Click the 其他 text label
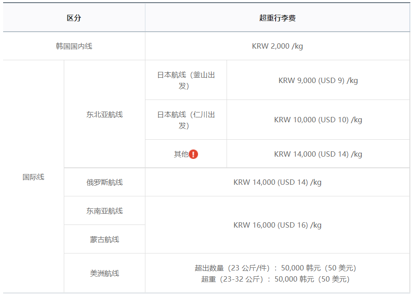Viewport: 413px width, 295px height. 181,154
